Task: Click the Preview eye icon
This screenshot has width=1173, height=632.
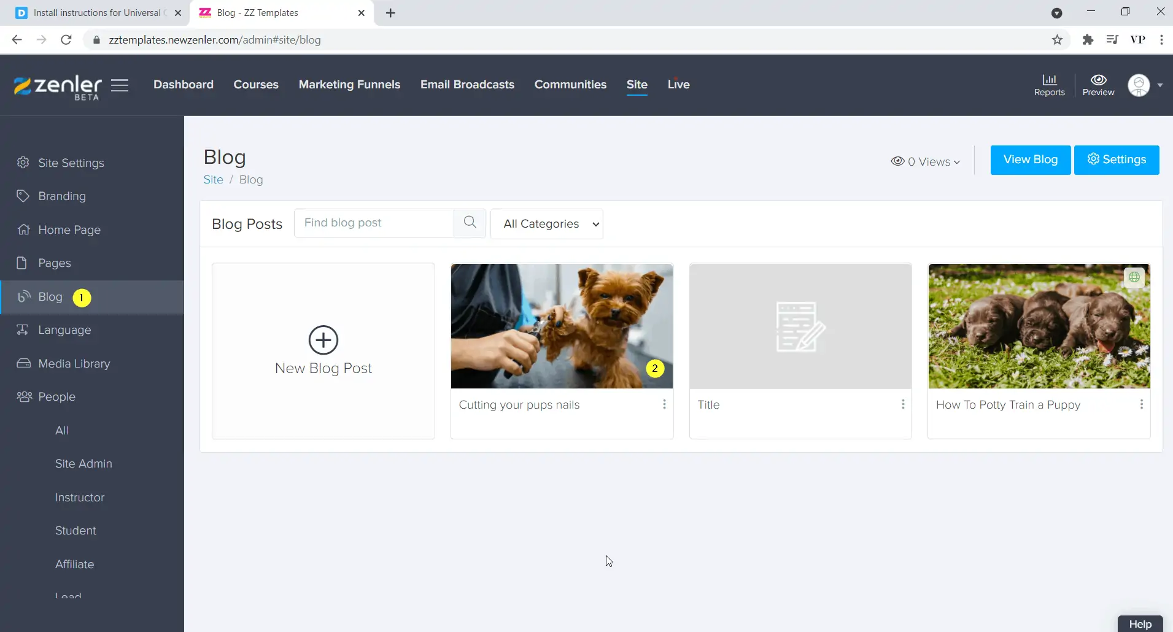Action: click(1098, 80)
